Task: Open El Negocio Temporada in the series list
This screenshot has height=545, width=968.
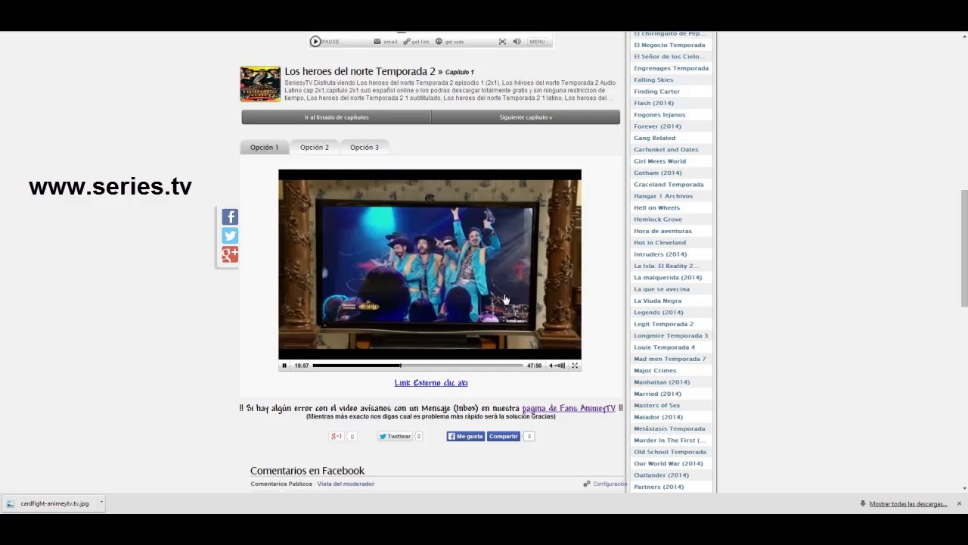Action: point(669,45)
